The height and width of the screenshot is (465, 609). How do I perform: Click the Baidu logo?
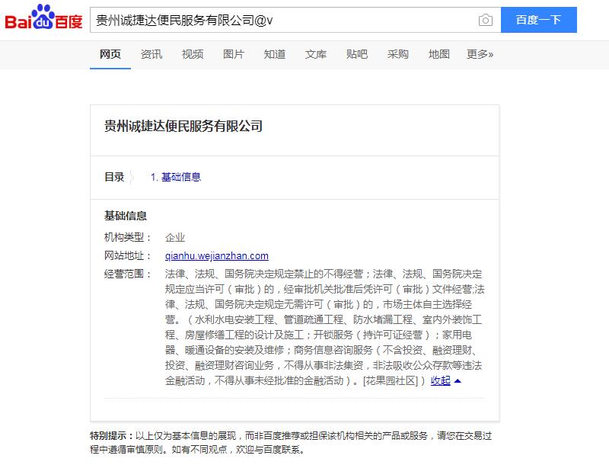tap(43, 20)
